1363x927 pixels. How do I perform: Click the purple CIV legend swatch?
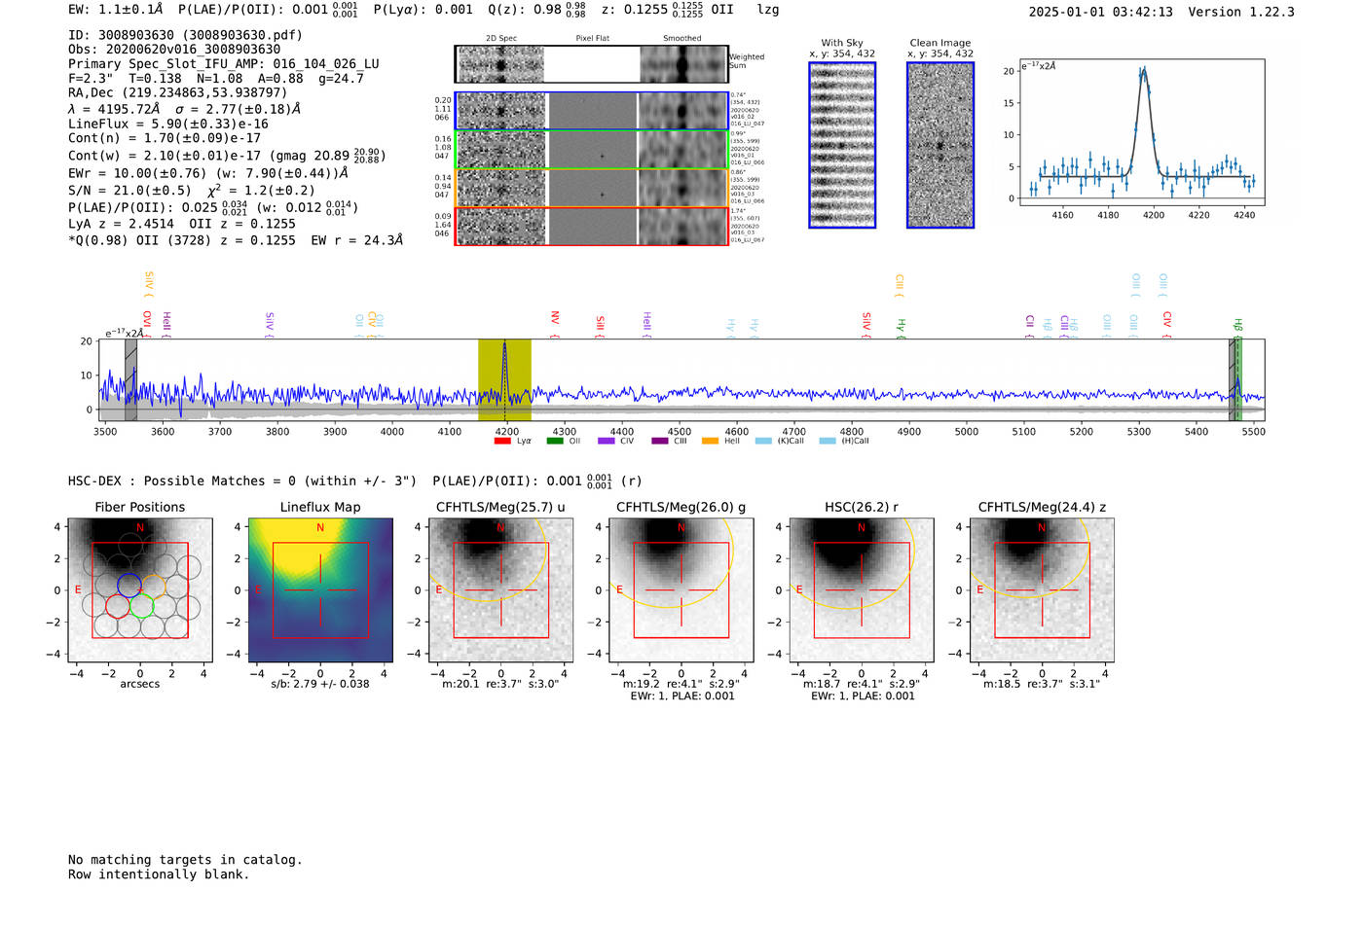(607, 441)
